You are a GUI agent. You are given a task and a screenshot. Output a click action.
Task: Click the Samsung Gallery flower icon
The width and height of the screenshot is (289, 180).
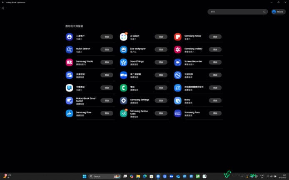(177, 50)
